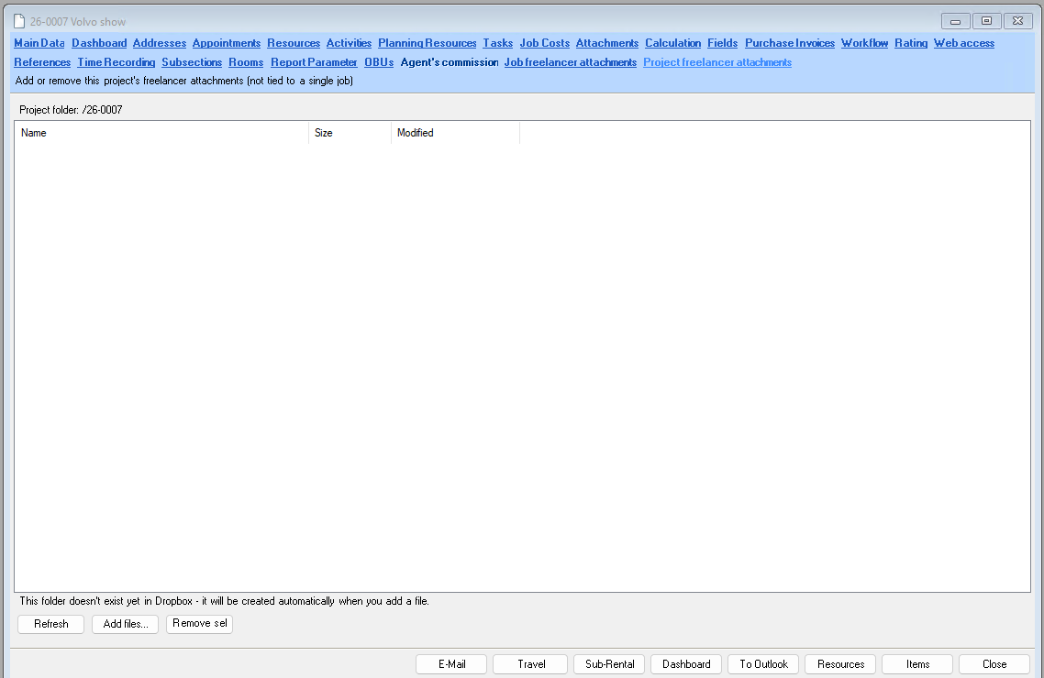Image resolution: width=1044 pixels, height=678 pixels.
Task: Open the Report Parameter tab
Action: tap(314, 62)
